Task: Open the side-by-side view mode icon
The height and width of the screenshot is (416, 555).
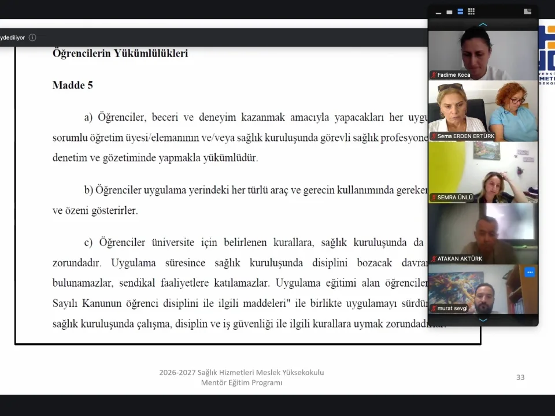Action: click(x=527, y=12)
